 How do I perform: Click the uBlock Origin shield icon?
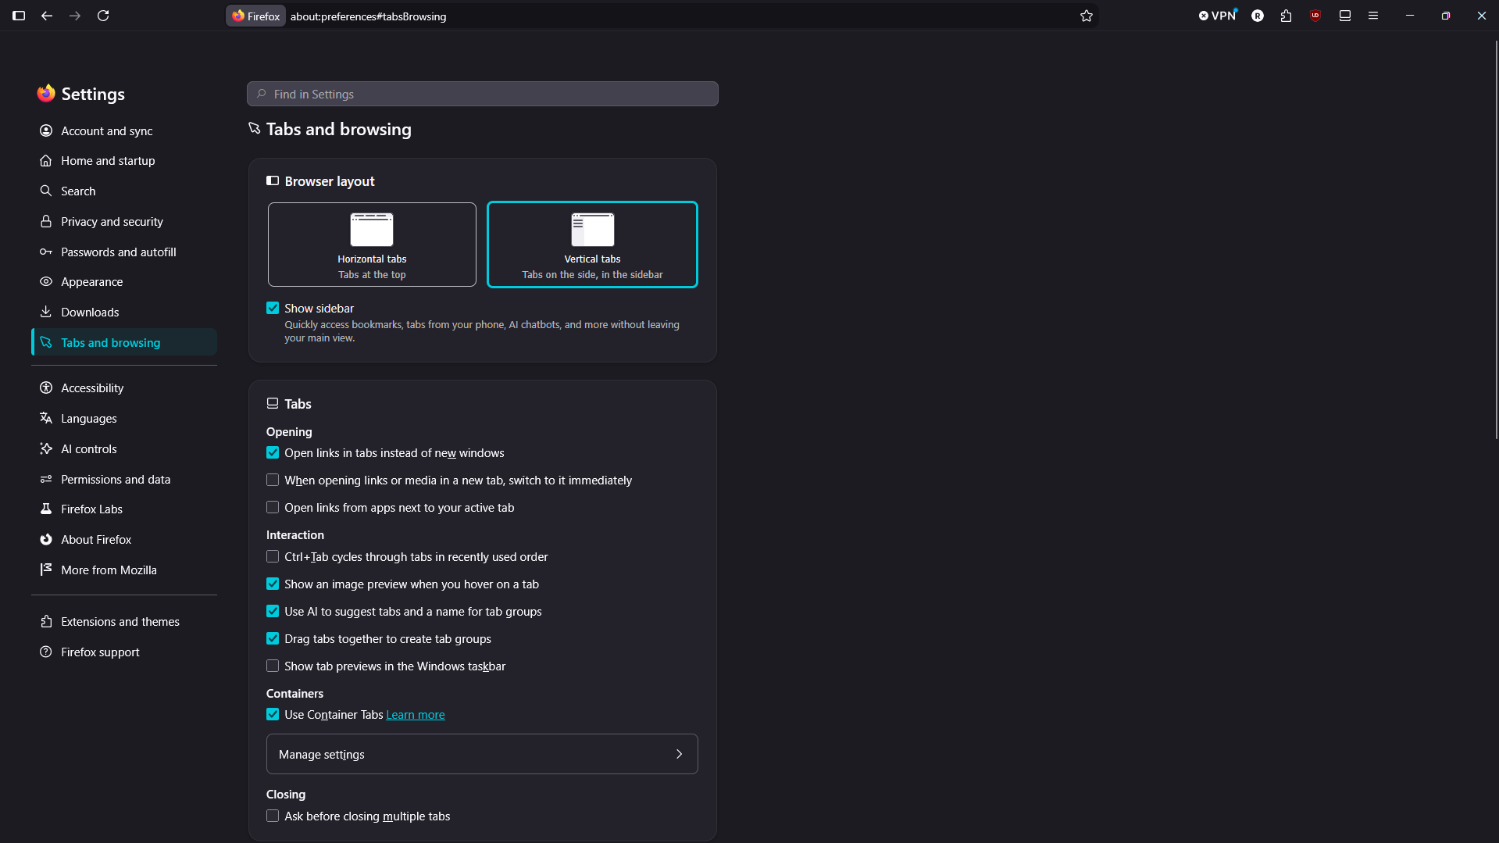[1315, 16]
